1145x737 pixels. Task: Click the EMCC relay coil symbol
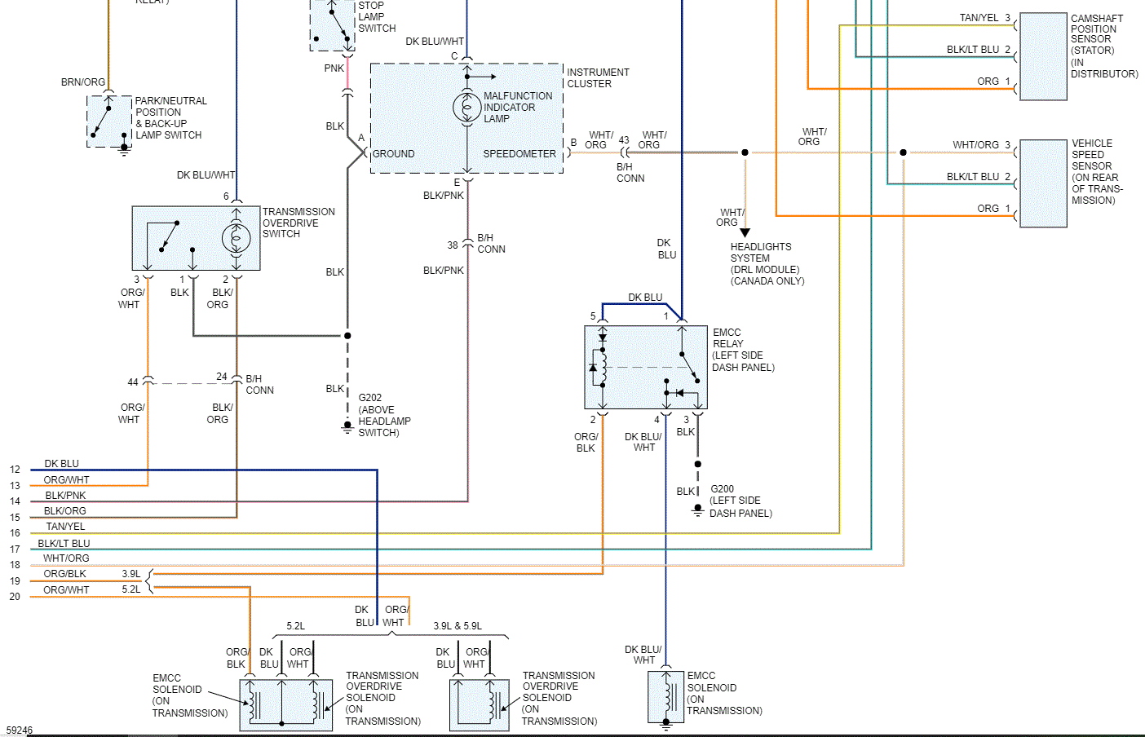(x=603, y=367)
